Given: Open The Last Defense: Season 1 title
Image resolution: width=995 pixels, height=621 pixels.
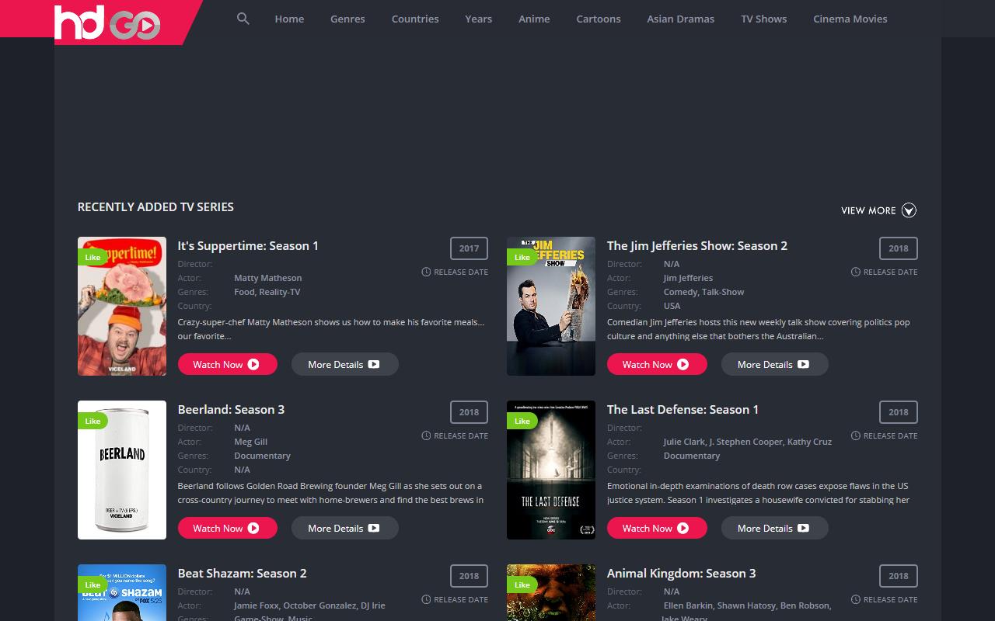Looking at the screenshot, I should click(x=683, y=409).
